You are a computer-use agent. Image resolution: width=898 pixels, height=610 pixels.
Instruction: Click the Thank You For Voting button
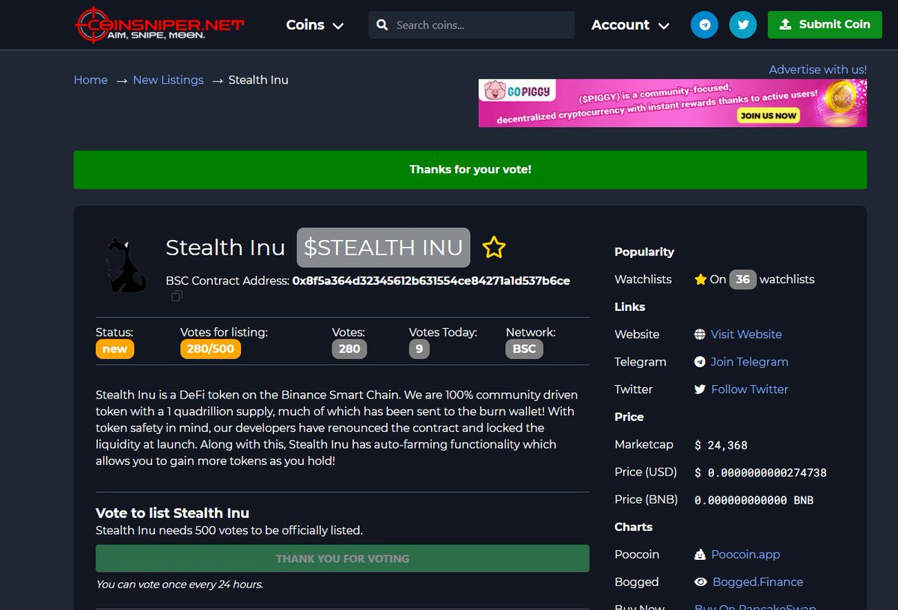(x=343, y=558)
